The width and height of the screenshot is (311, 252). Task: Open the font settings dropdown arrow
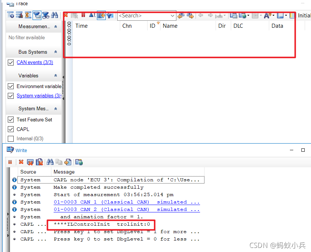274,15
